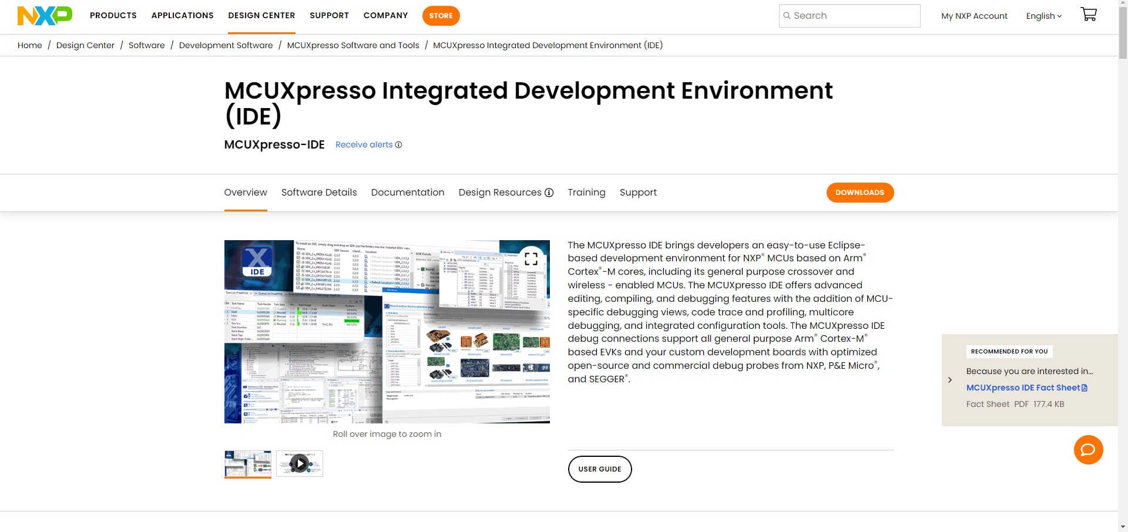
Task: Click into the Search field
Action: 850,16
